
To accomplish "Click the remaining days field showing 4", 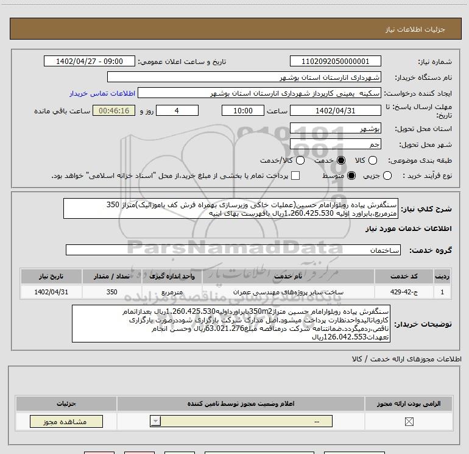I will 177,110.
